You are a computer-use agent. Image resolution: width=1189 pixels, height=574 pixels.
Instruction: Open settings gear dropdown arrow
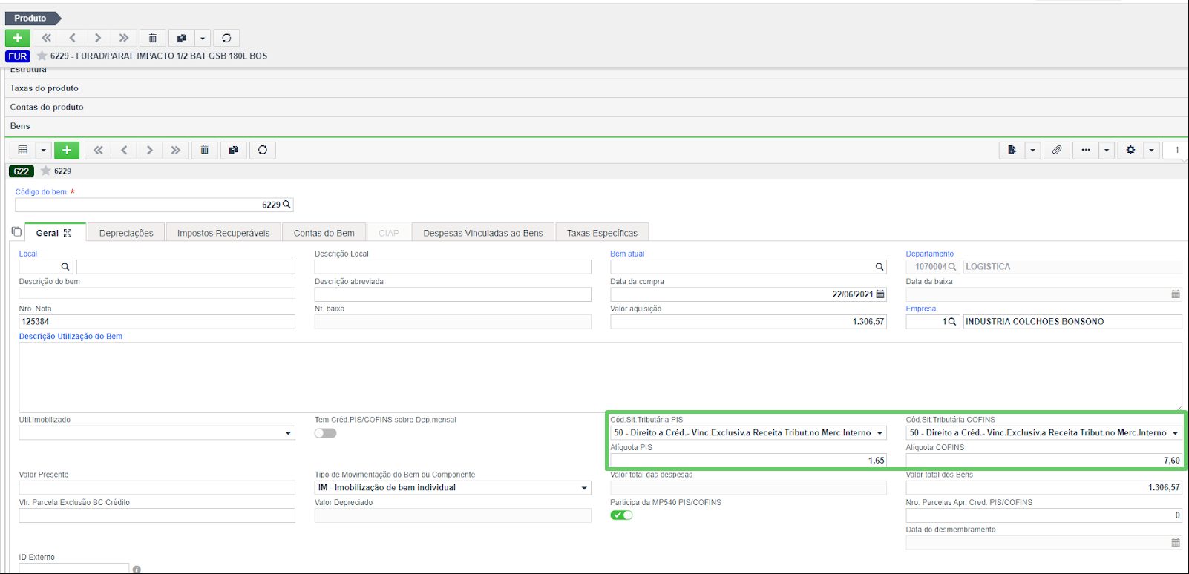pyautogui.click(x=1151, y=150)
